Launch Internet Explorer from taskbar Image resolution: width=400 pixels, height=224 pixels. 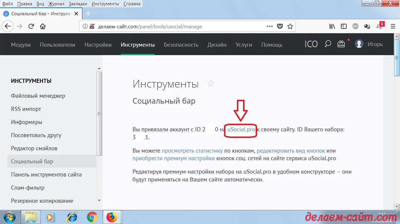pos(72,217)
